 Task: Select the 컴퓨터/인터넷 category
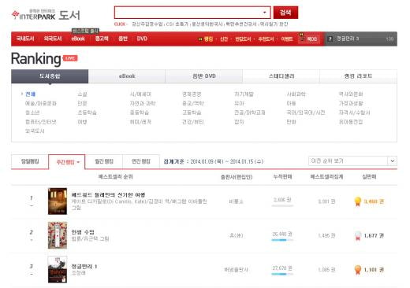(41, 122)
